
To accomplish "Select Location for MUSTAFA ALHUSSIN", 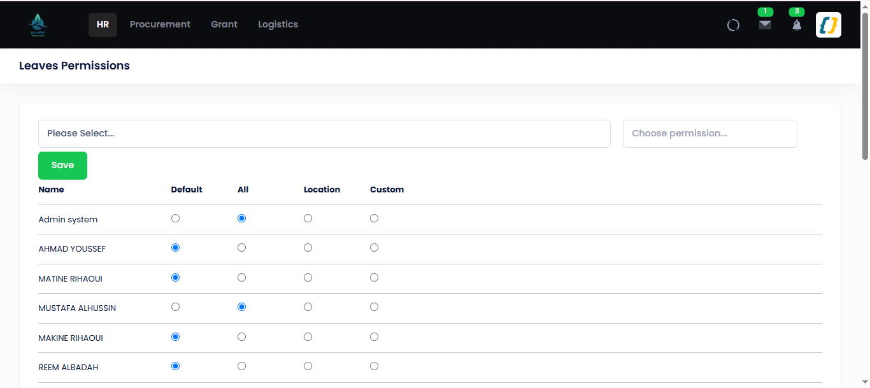I will [x=308, y=307].
